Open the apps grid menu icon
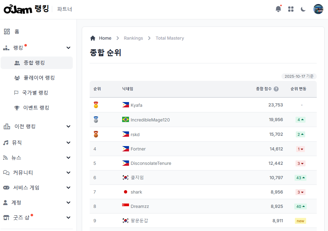The height and width of the screenshot is (231, 328). [x=291, y=9]
